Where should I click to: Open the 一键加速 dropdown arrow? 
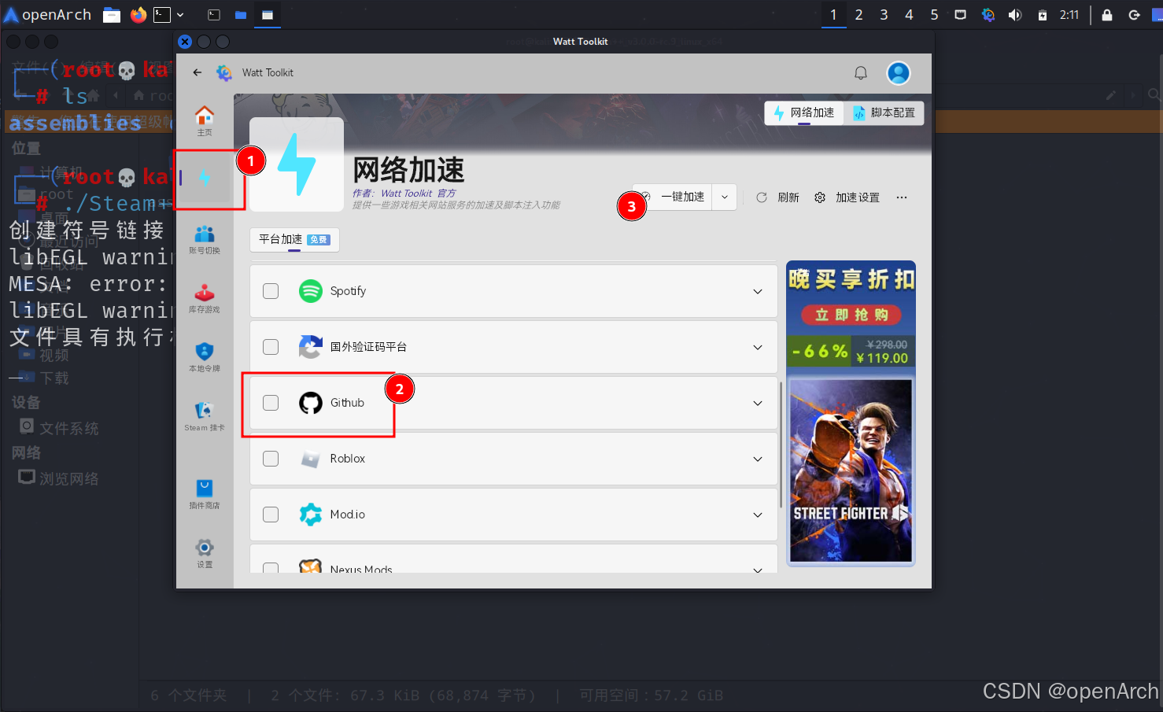click(x=725, y=197)
